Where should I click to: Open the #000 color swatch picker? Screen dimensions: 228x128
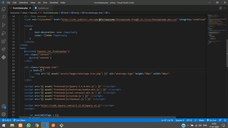45,35
